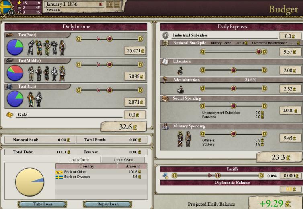Screen dimensions: 303x209
Task: Click the Tax(Middle) population pie chart
Action: [15, 73]
